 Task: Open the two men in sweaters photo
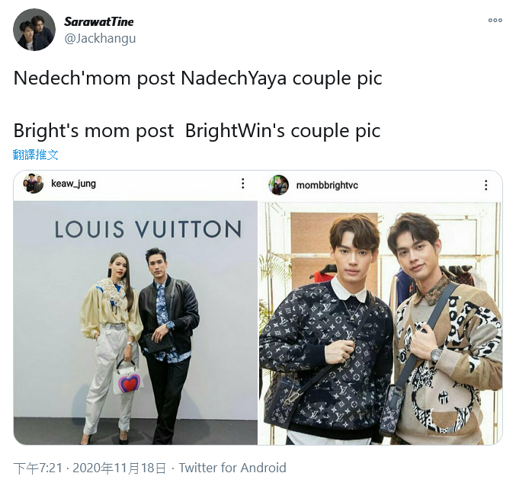pos(380,324)
